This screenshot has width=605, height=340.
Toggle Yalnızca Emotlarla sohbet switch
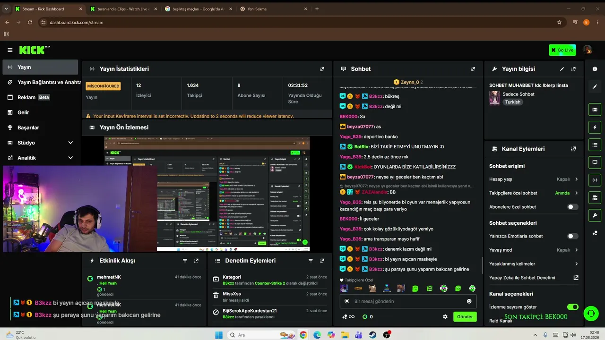pyautogui.click(x=572, y=236)
